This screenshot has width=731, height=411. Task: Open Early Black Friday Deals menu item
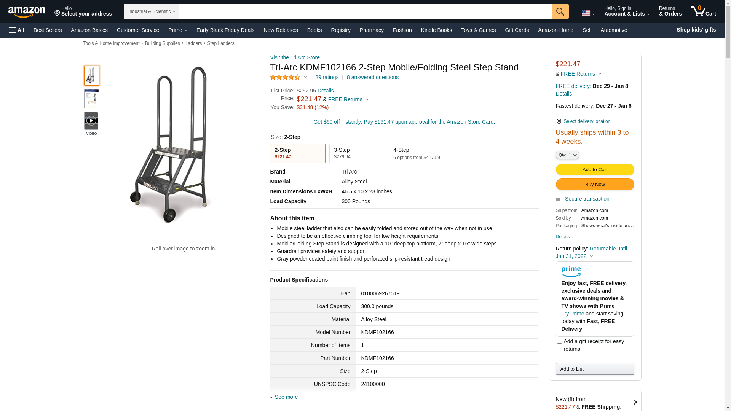click(225, 30)
